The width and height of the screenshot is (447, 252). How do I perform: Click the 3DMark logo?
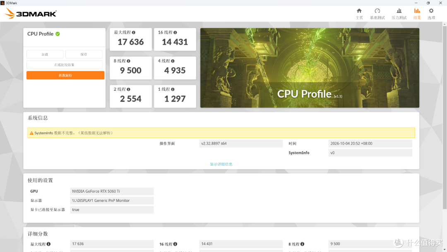[x=31, y=13]
